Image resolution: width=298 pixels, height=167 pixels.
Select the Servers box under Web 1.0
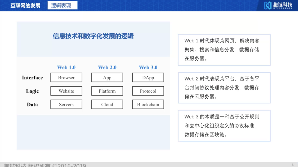tap(66, 104)
